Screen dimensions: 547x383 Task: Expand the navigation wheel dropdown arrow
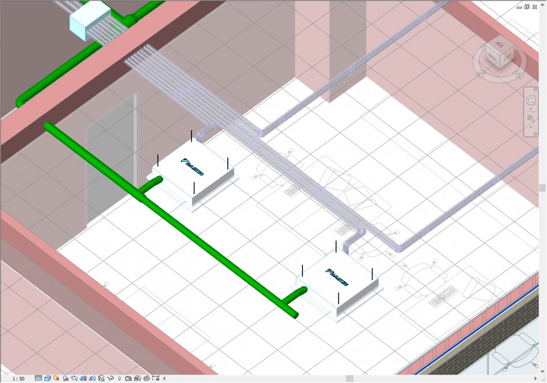point(531,110)
